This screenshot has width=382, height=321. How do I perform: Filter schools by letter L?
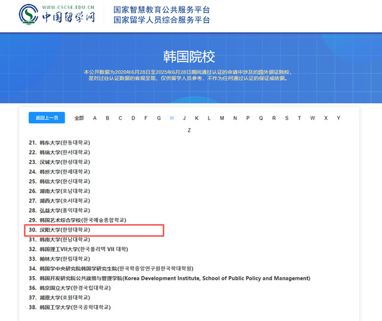click(209, 118)
